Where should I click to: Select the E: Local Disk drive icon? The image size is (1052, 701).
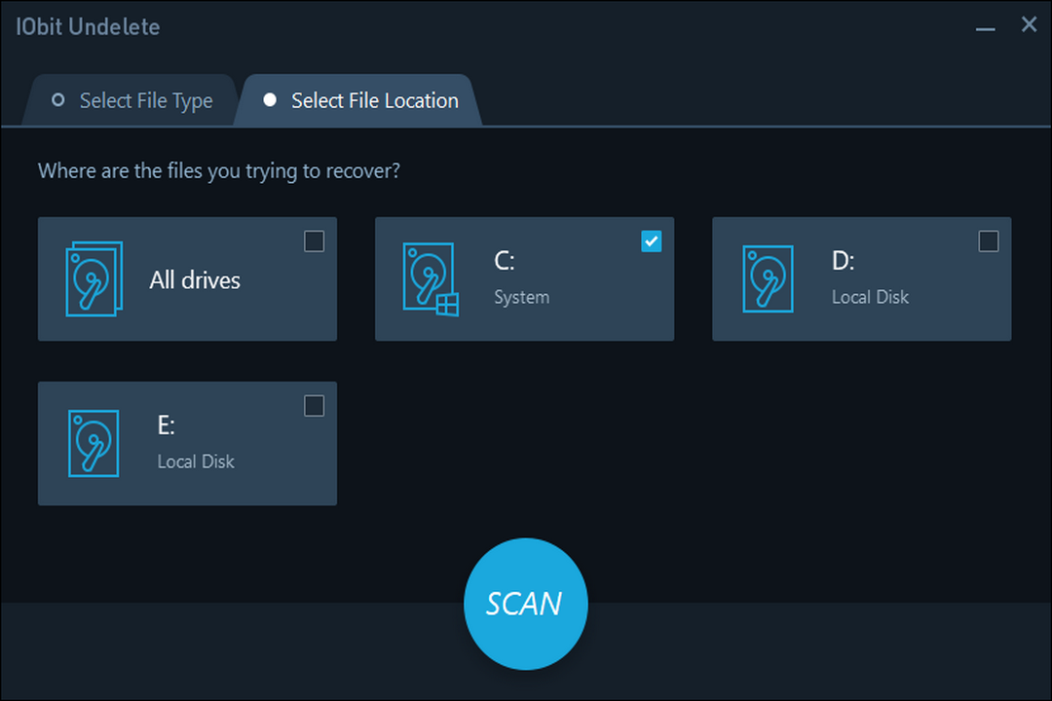[93, 444]
